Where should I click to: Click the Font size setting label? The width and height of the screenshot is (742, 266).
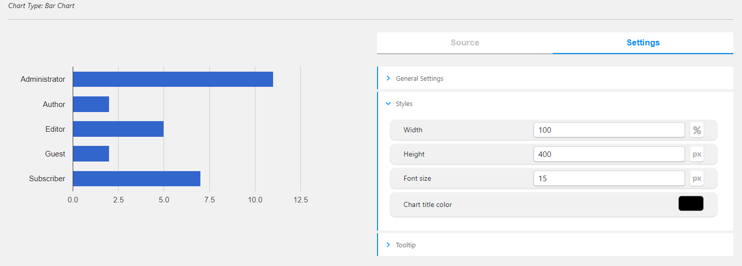pyautogui.click(x=417, y=178)
